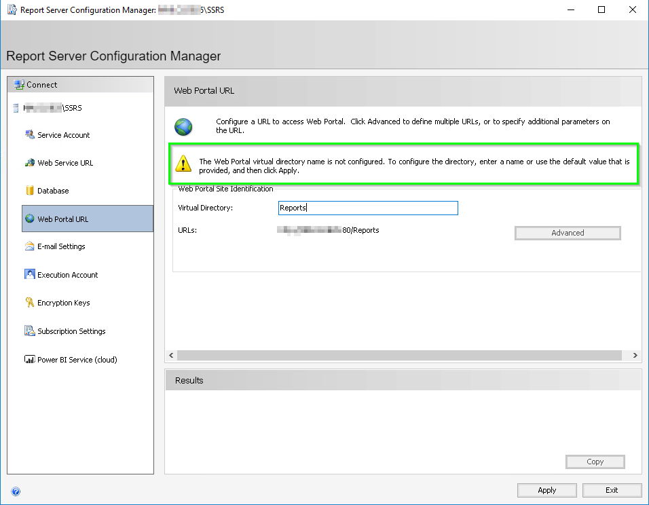Click the horizontal scrollbar thumb
Screen dimensions: 649x505
[x=399, y=355]
